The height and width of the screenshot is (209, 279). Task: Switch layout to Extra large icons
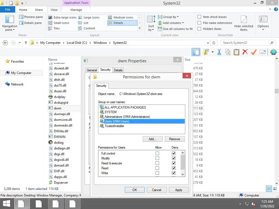[62, 17]
